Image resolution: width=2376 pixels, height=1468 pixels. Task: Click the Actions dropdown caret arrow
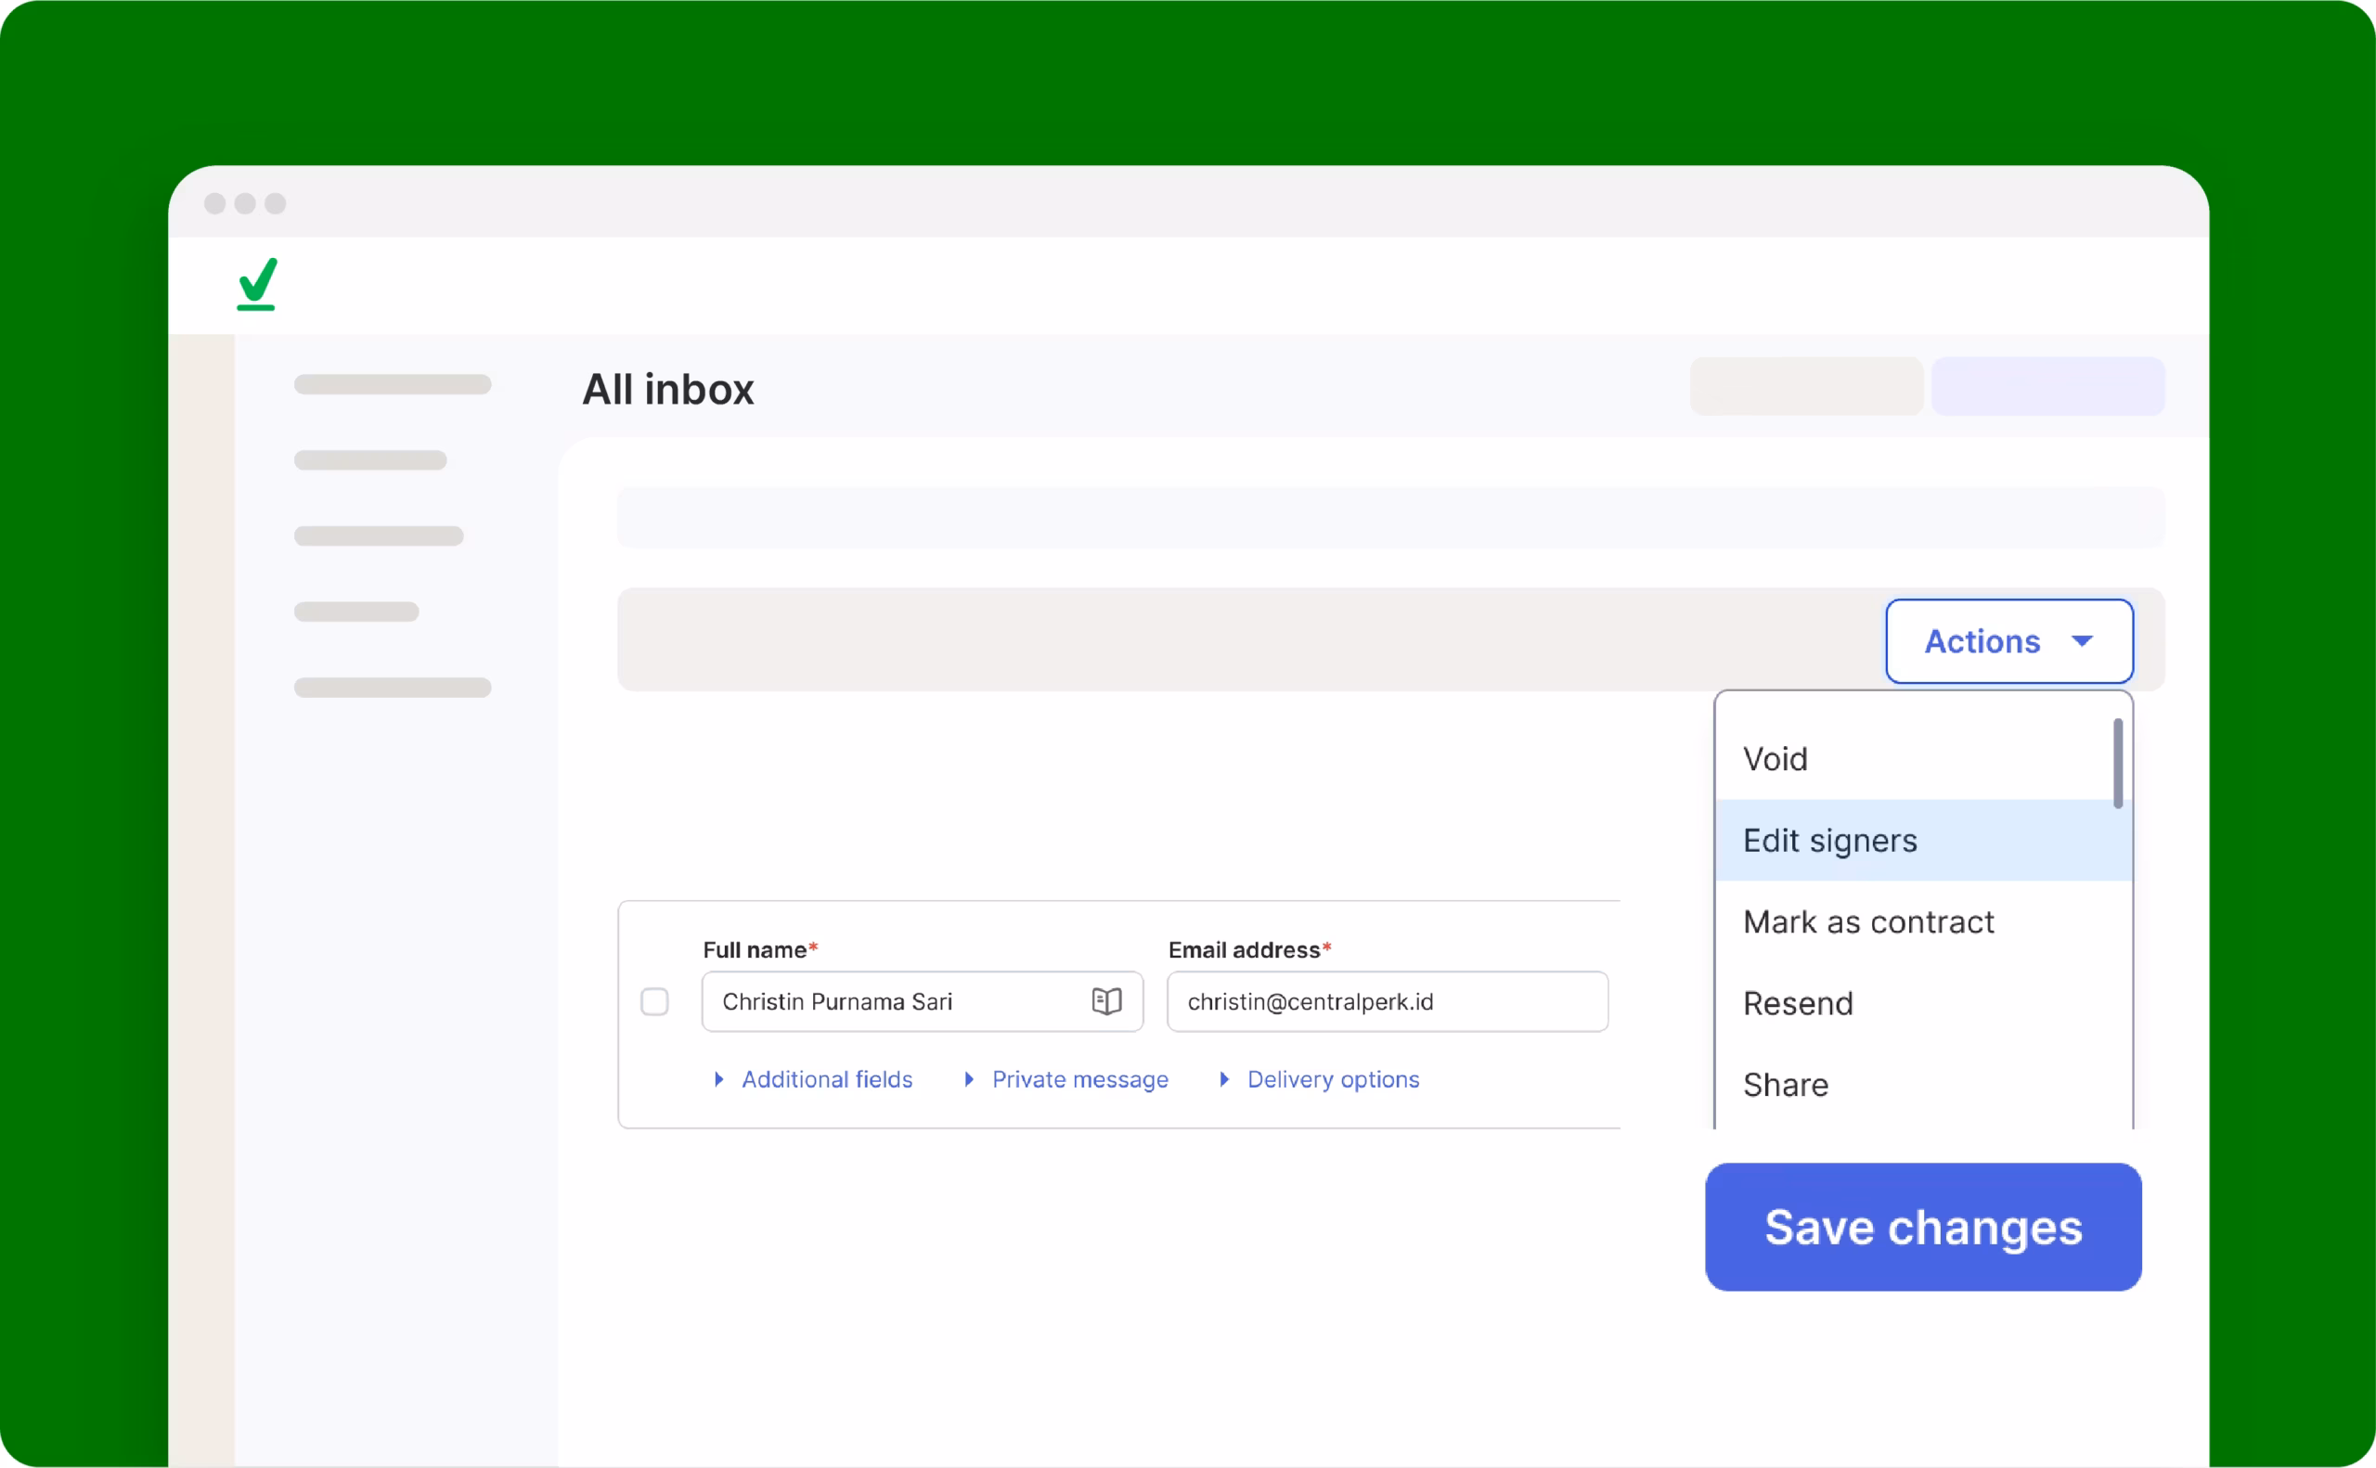pos(2082,641)
